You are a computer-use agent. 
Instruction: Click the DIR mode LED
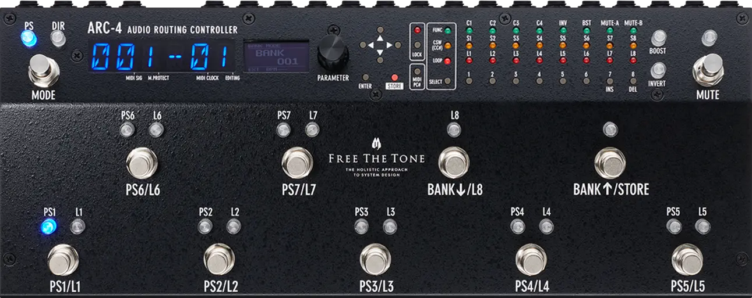pos(58,38)
